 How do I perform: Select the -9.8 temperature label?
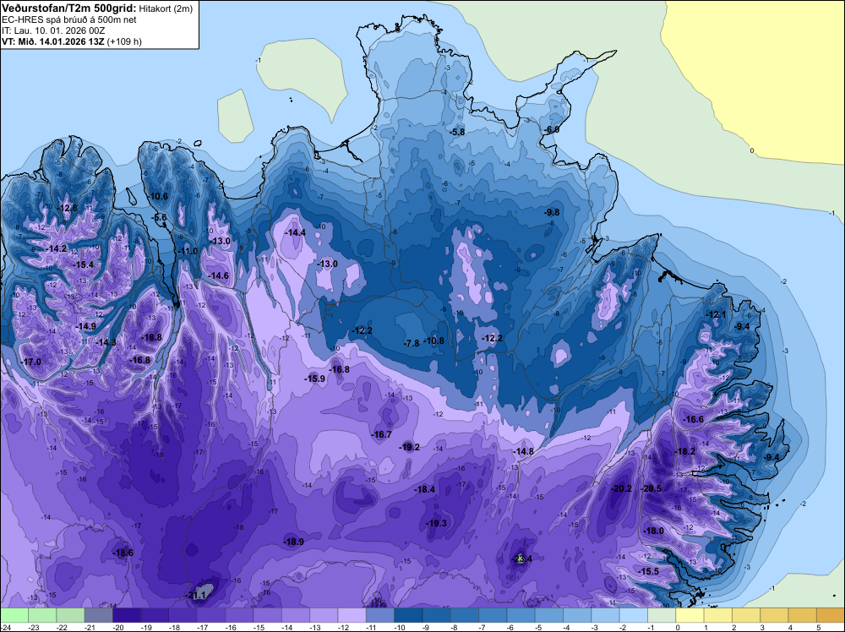tap(552, 212)
